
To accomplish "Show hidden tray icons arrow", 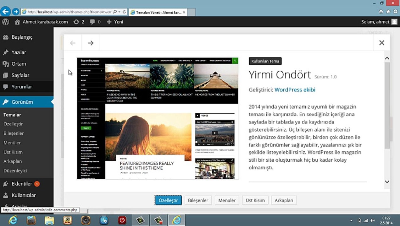I will coord(352,220).
